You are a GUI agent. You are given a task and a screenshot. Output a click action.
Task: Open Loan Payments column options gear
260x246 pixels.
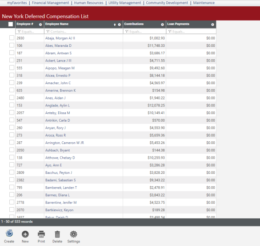(x=212, y=25)
